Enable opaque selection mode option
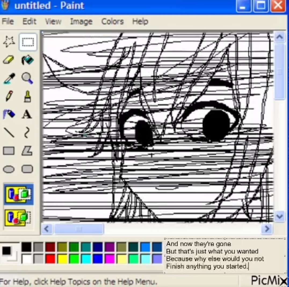 [x=19, y=194]
